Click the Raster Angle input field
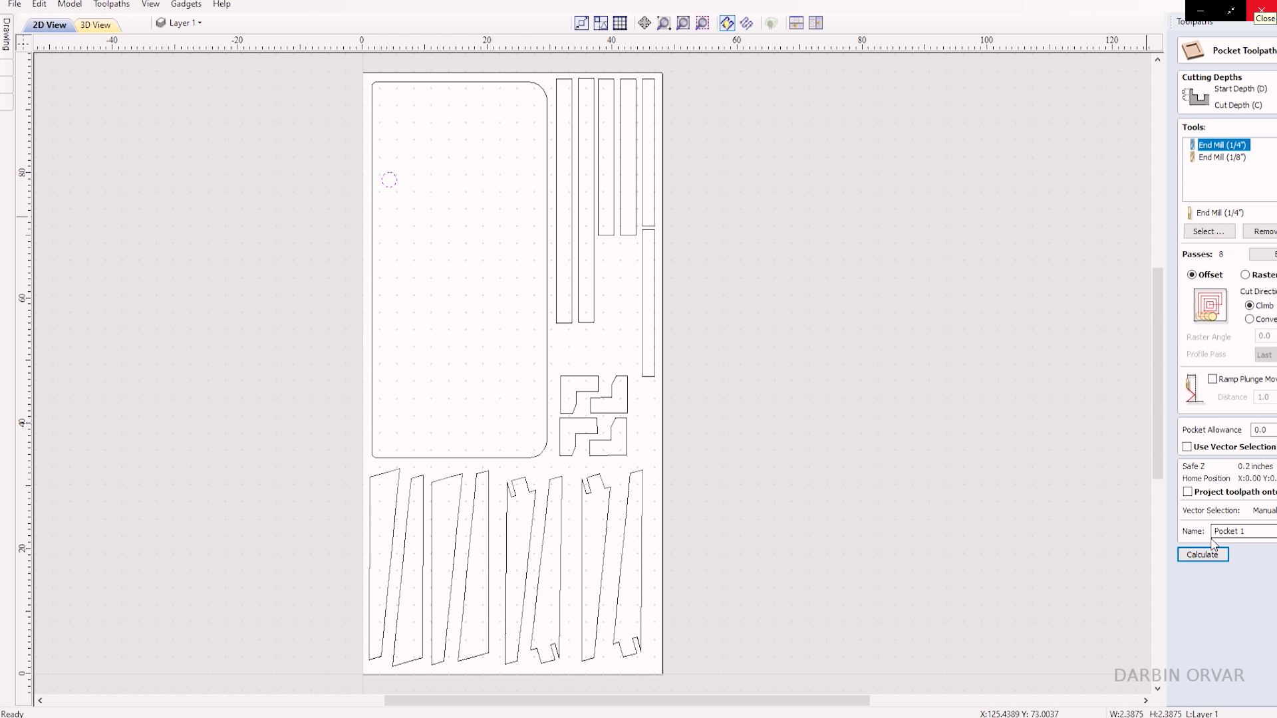This screenshot has height=718, width=1277. click(1266, 336)
